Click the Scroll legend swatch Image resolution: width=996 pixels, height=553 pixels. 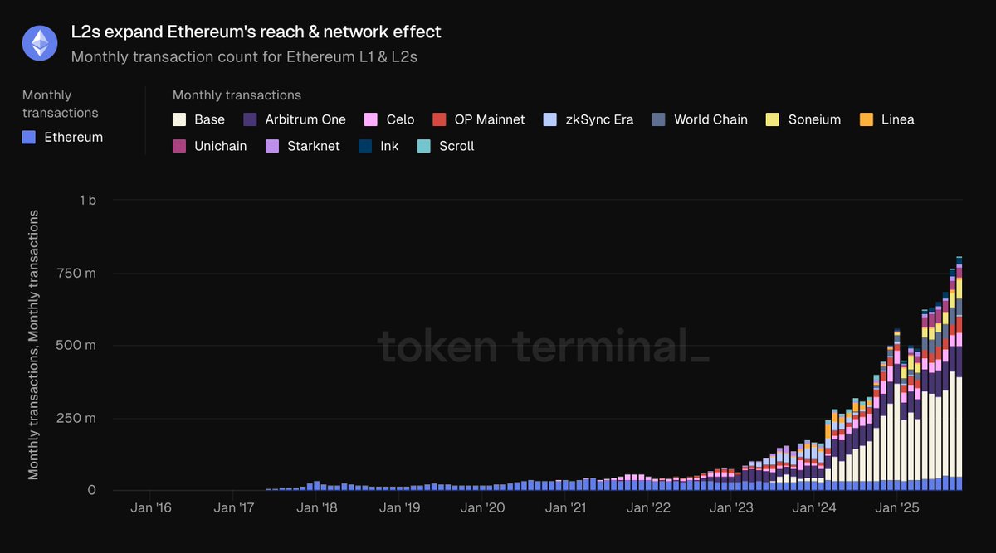423,146
